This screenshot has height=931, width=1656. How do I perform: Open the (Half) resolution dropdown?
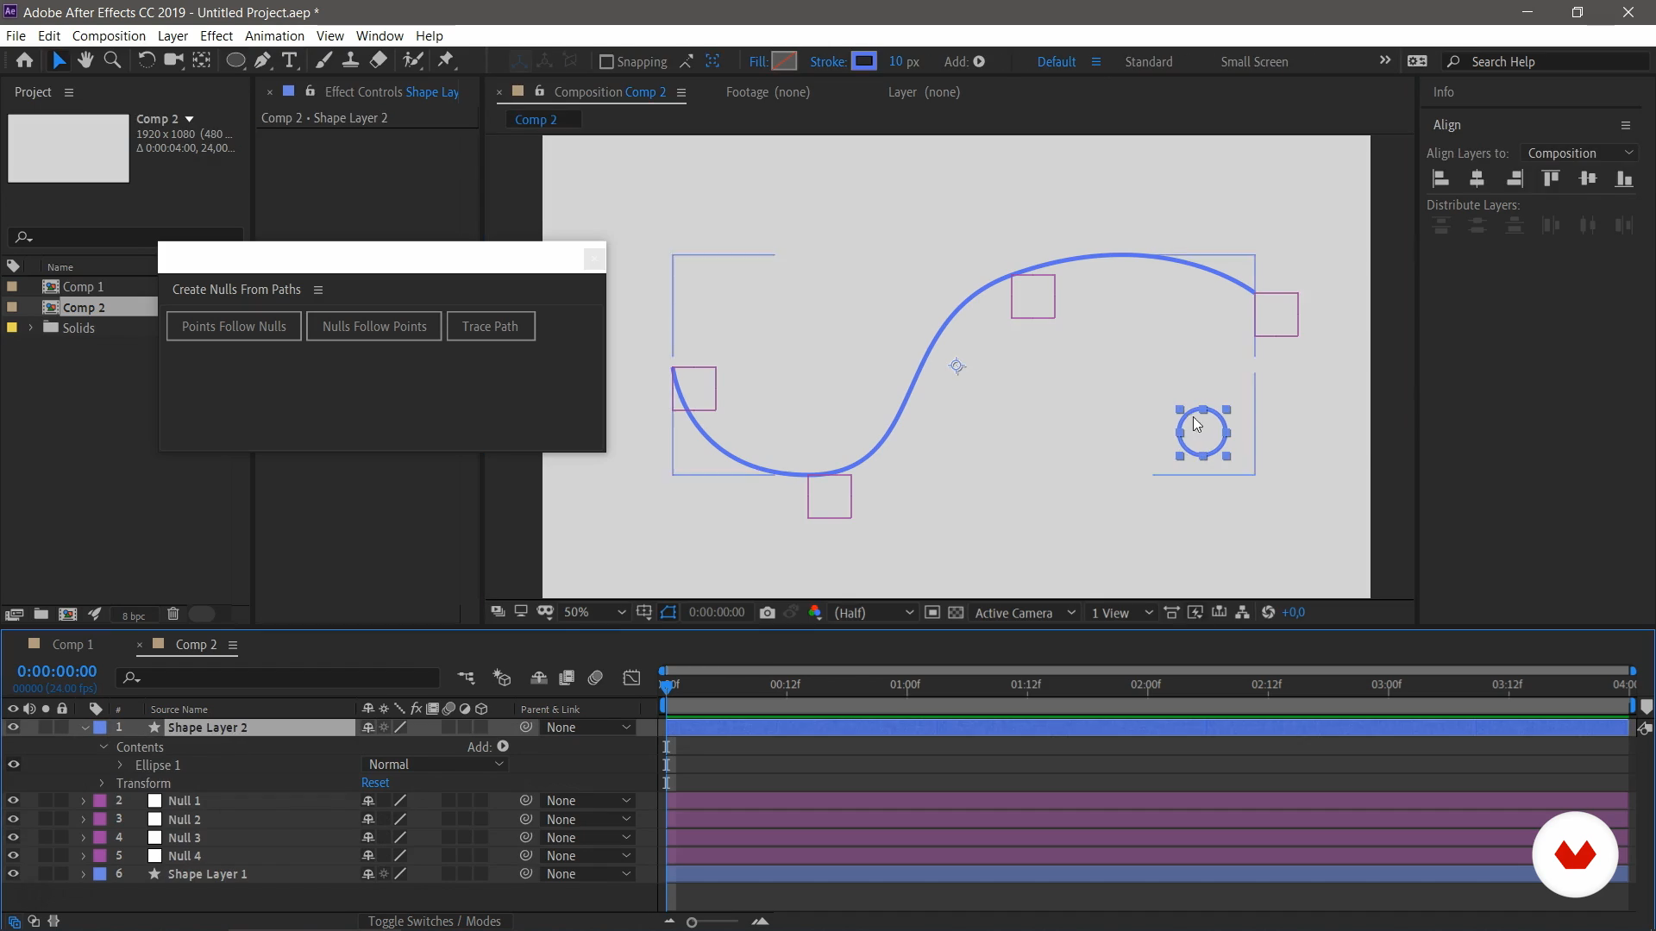click(x=874, y=613)
